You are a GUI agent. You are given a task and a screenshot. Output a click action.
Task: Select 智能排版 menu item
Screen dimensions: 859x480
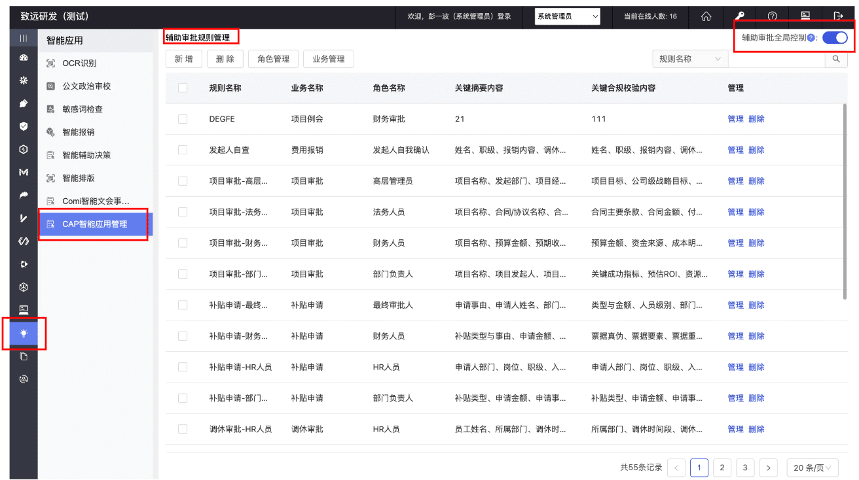click(95, 178)
